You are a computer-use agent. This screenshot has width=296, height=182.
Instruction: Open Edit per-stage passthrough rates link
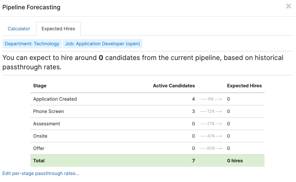pyautogui.click(x=41, y=173)
